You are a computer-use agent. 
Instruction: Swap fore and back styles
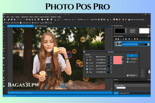133,31
